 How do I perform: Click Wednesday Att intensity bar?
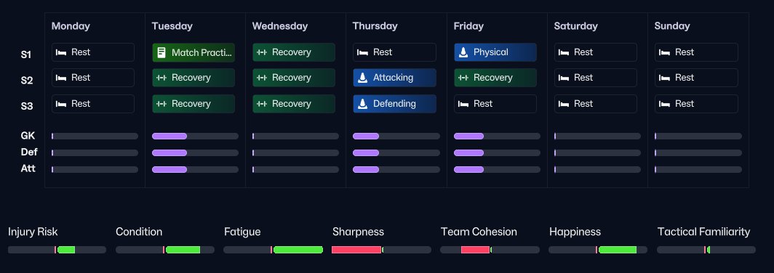click(295, 169)
